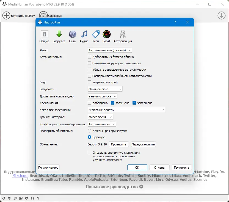
Task: Toggle закрывать в трей checkbox
Action: [89, 82]
